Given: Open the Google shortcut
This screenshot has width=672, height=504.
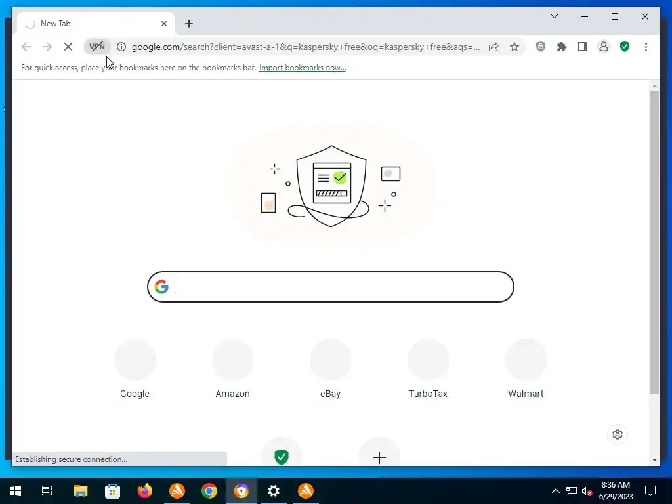Looking at the screenshot, I should (135, 369).
